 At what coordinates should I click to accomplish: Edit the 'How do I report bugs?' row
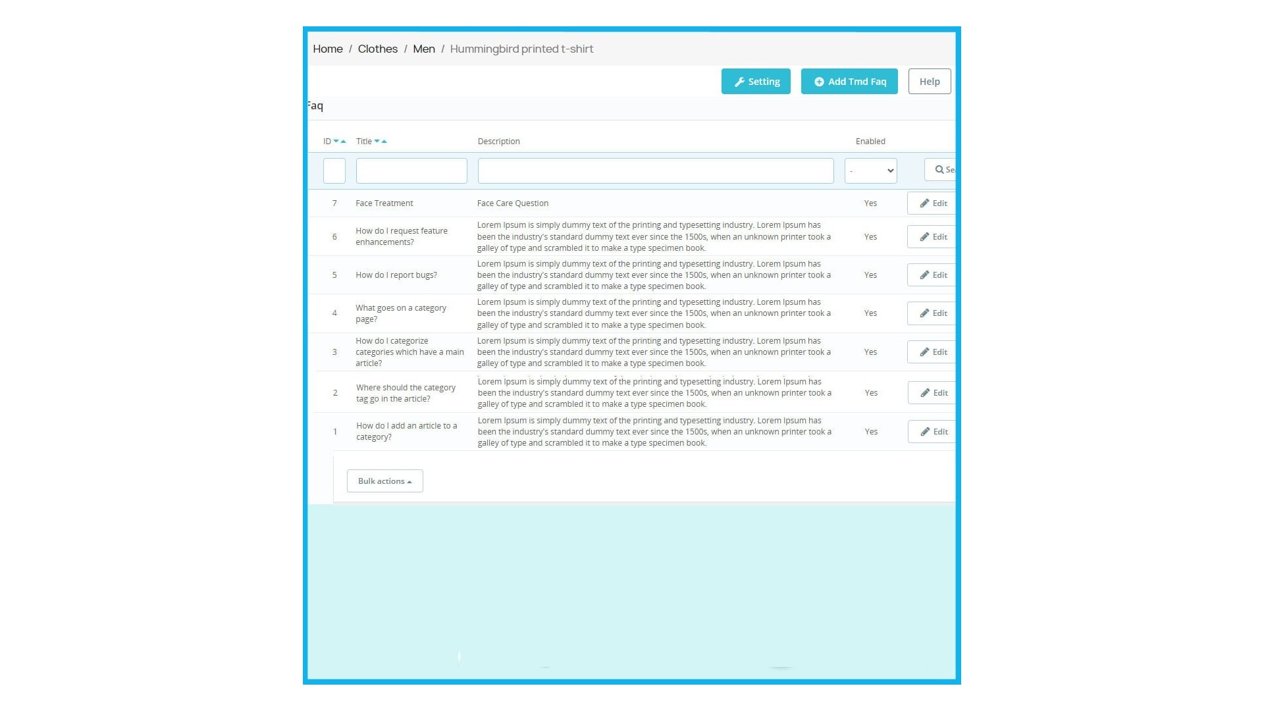click(932, 275)
